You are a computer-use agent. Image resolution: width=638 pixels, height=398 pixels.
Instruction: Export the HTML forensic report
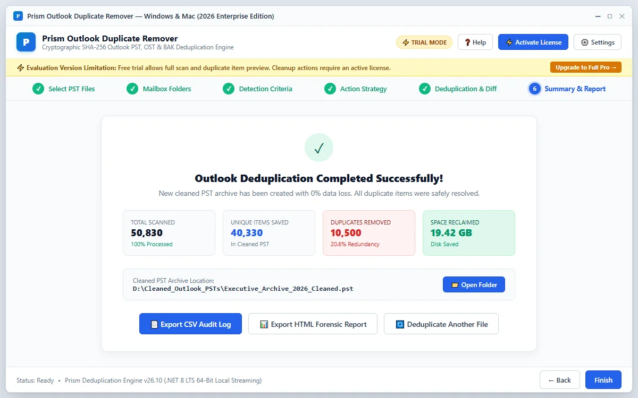(313, 324)
